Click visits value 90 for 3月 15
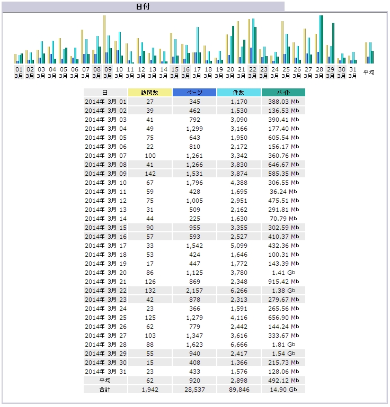This screenshot has width=390, height=407. (150, 228)
